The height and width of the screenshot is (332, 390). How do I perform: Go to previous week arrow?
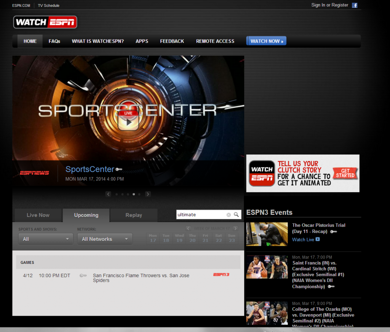point(188,228)
